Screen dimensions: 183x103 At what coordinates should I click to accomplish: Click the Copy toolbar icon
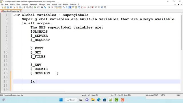pos(27,7)
